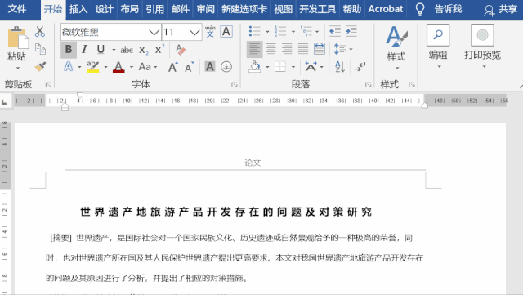Toggle Italic formatting
Viewport: 523px width, 295px height.
(85, 49)
